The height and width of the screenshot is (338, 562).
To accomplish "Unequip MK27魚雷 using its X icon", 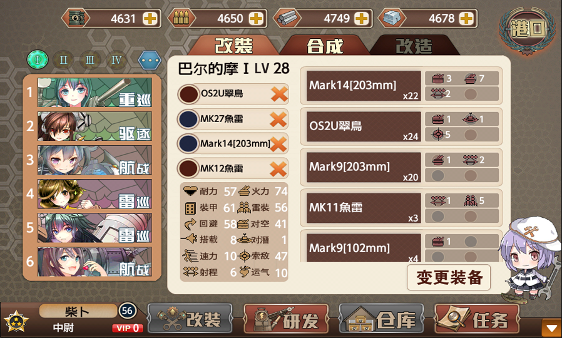I will click(279, 119).
